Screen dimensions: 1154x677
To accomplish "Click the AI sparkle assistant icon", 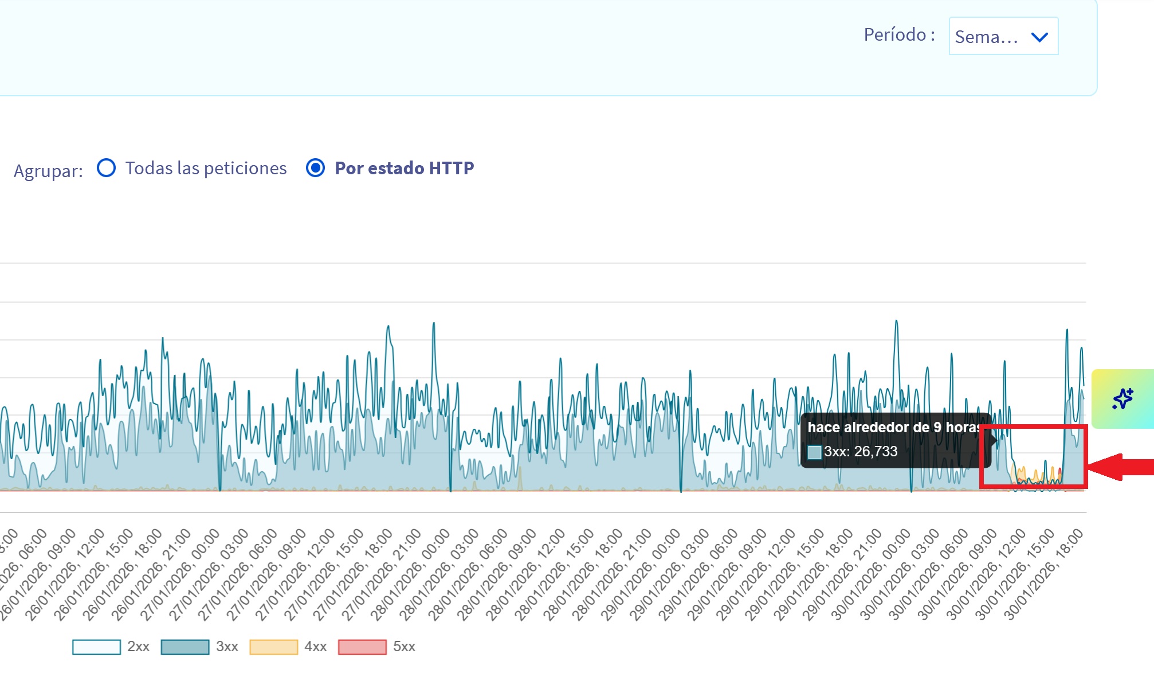I will click(1122, 398).
